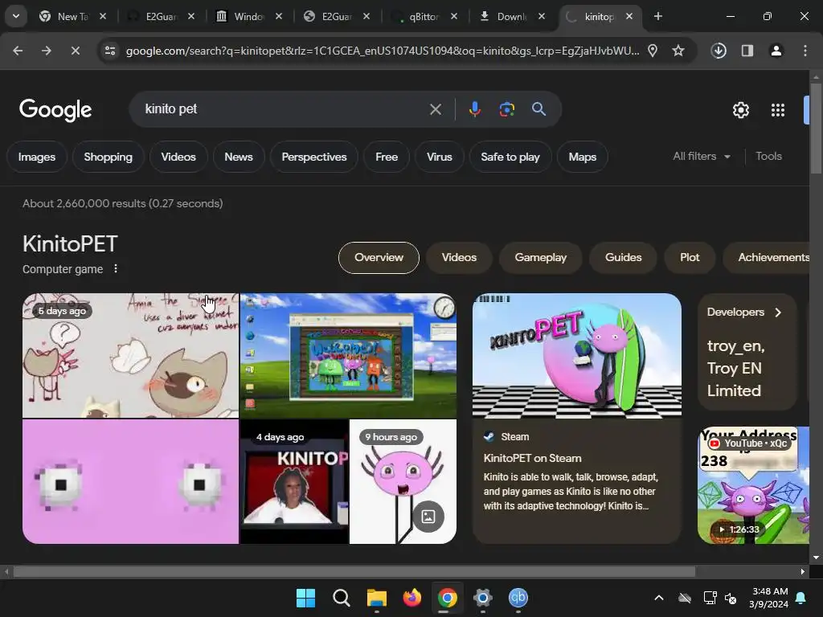
Task: Open the Plot knowledge panel tab
Action: click(x=690, y=258)
